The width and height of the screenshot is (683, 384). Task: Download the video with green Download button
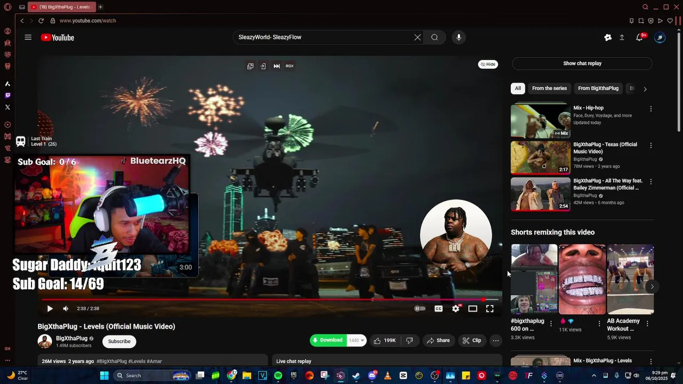pos(328,340)
